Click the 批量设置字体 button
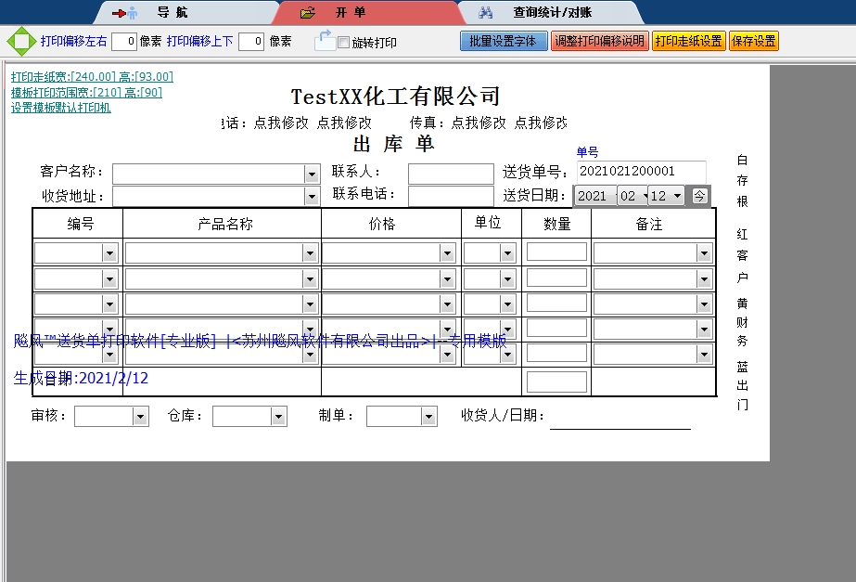The height and width of the screenshot is (582, 856). (x=504, y=41)
